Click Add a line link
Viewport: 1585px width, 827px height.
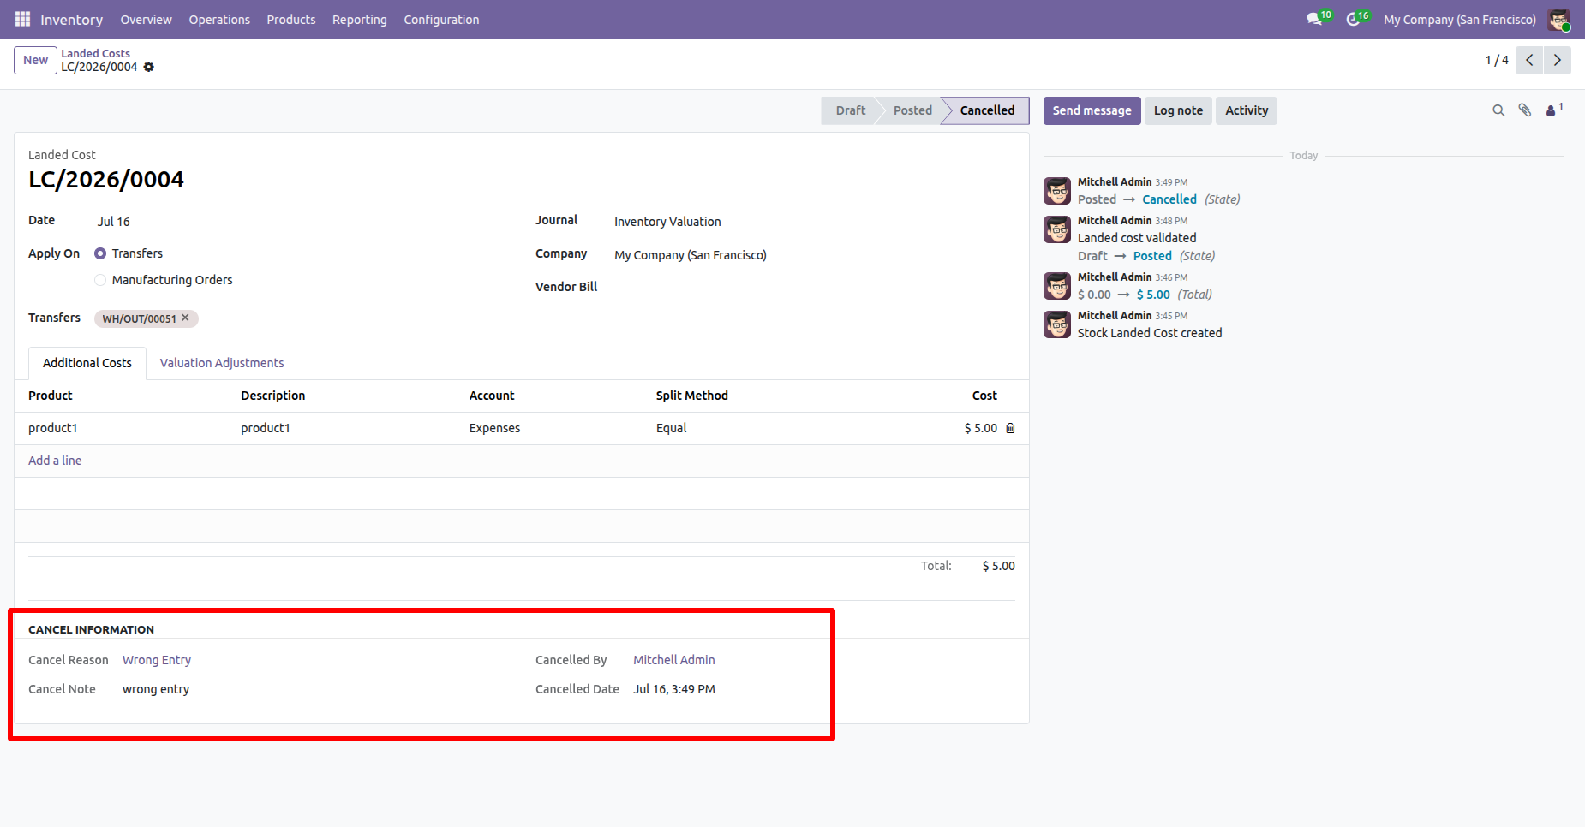tap(55, 461)
